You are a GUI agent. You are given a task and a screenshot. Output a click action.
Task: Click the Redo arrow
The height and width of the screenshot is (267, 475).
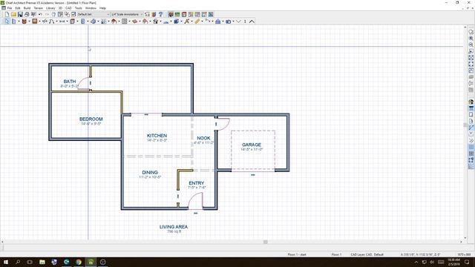(x=47, y=14)
